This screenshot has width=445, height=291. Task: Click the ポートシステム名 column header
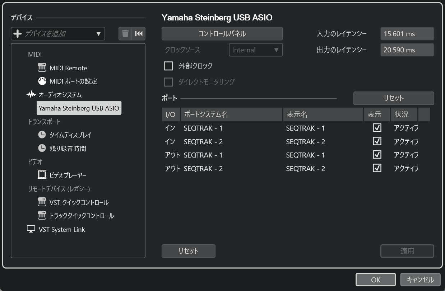click(x=231, y=114)
